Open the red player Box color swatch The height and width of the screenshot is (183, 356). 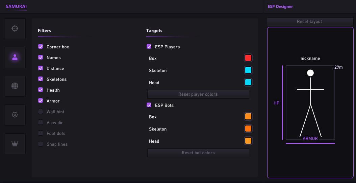click(x=248, y=58)
